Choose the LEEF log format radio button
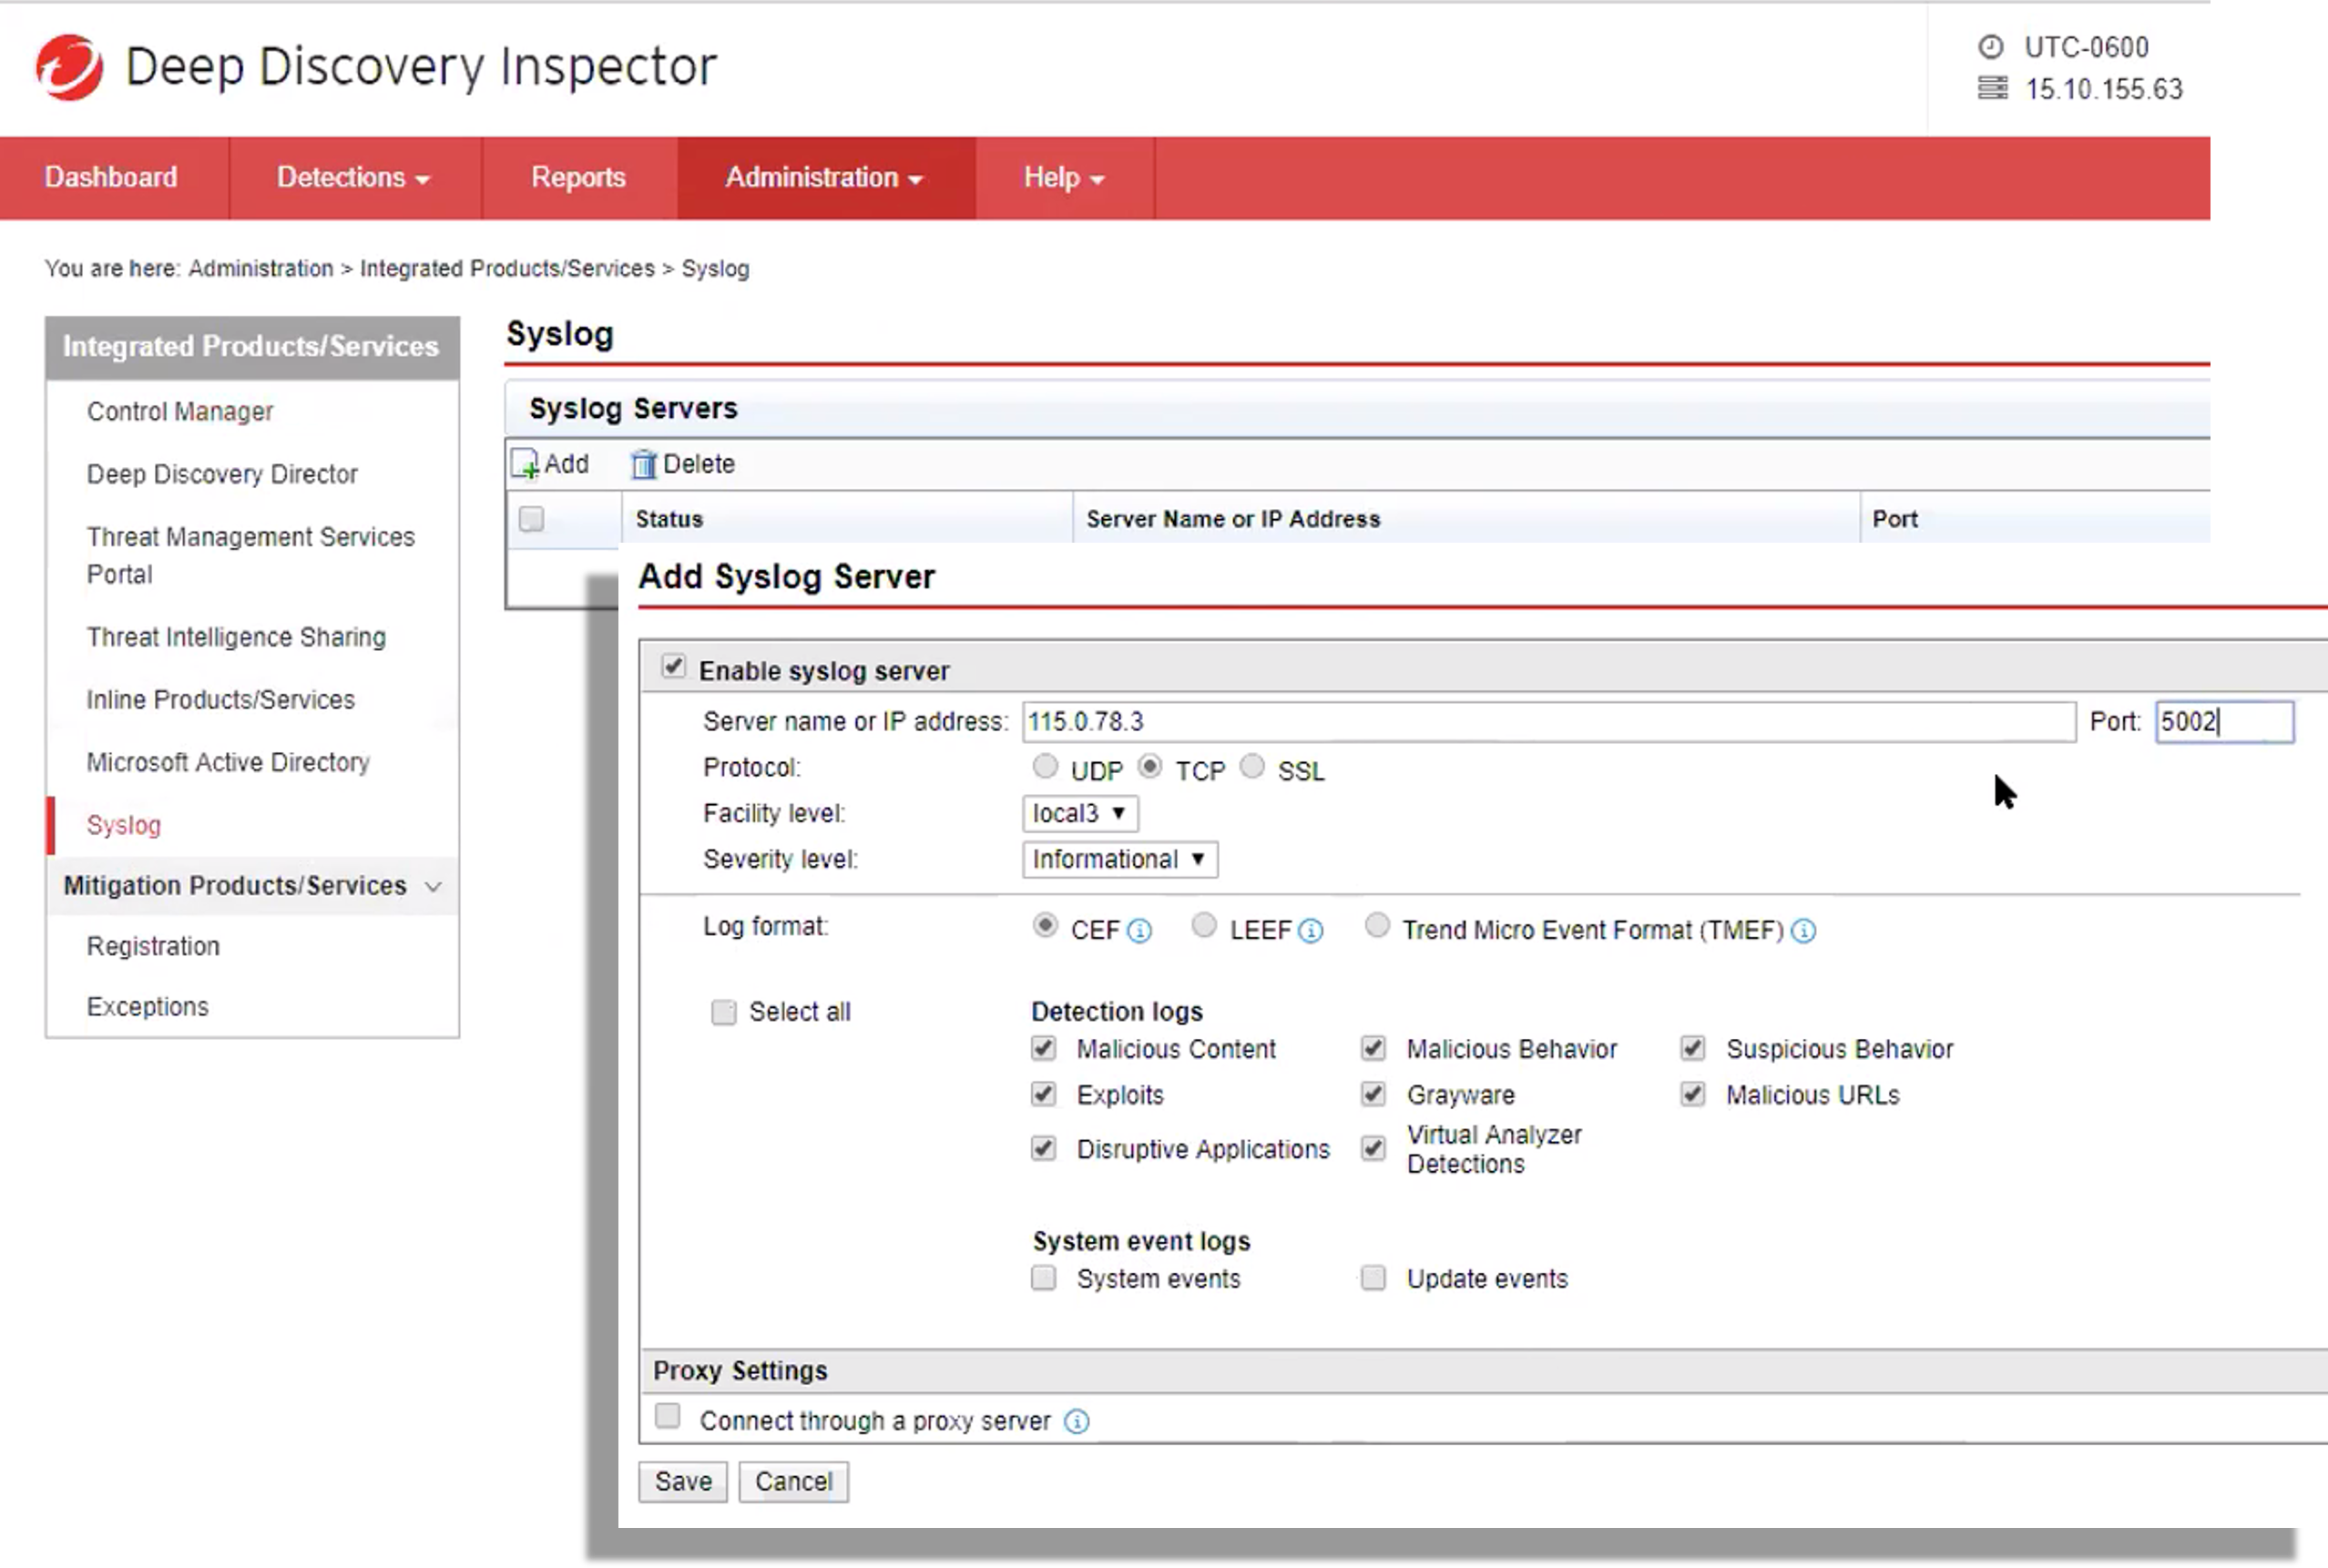Image resolution: width=2328 pixels, height=1568 pixels. tap(1204, 926)
